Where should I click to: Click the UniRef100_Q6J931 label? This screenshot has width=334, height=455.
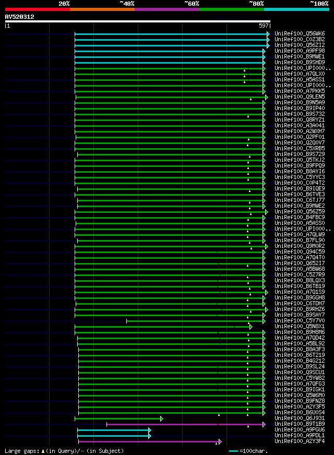pos(300,418)
